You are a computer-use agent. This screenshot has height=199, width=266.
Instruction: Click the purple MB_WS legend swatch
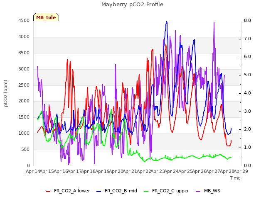[x=198, y=192]
